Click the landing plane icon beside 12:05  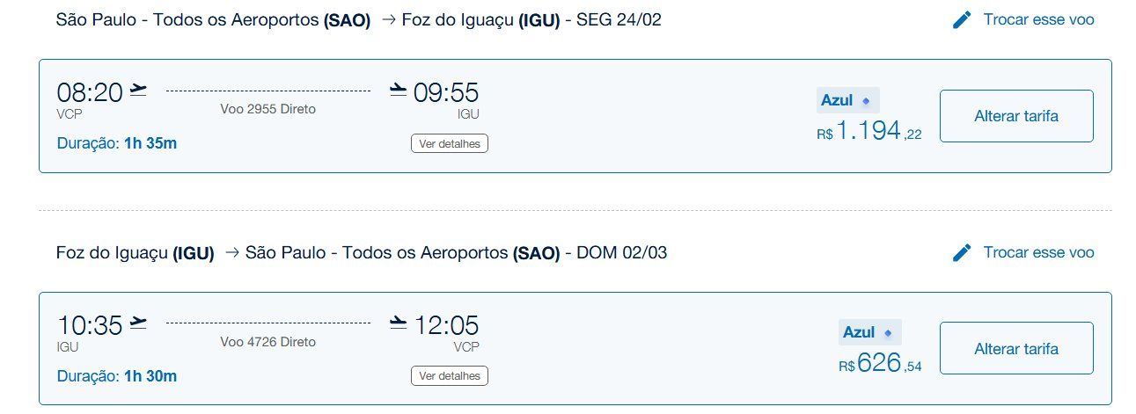[398, 323]
